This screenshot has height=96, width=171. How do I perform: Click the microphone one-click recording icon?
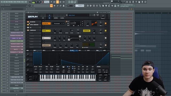pyautogui.click(x=133, y=2)
